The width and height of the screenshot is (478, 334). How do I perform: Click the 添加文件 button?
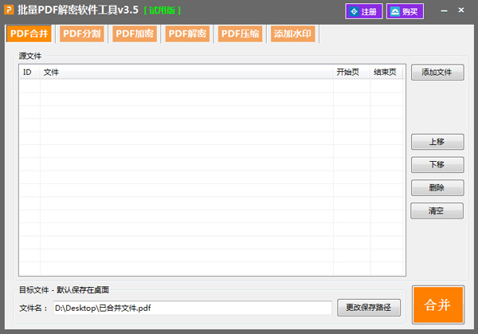[x=437, y=73]
